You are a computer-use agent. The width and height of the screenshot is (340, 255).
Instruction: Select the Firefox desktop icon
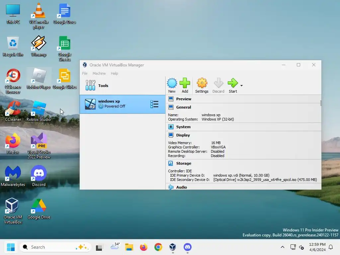13,143
